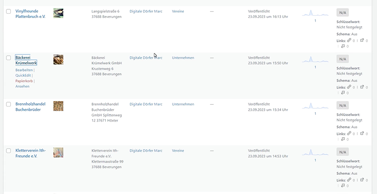The image size is (377, 194).
Task: Click Bearbeiten under Bäckerei Krümelwerk
Action: pyautogui.click(x=24, y=70)
